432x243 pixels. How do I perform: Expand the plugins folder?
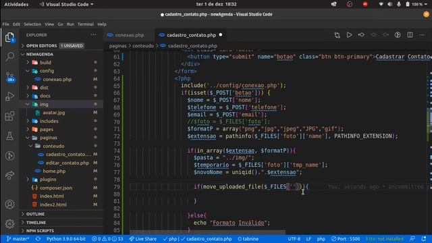coord(48,180)
